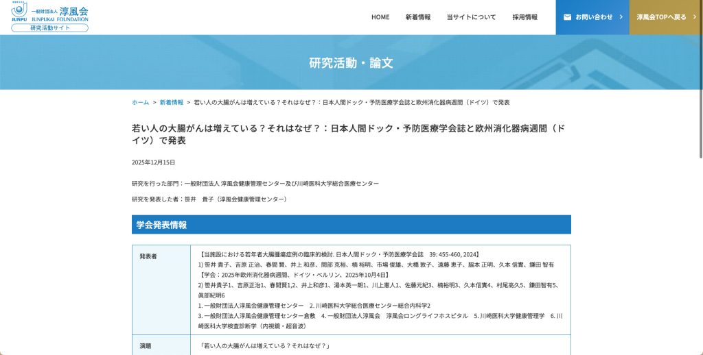Click the envelope icon in the contact button
Image resolution: width=703 pixels, height=355 pixels.
click(567, 17)
